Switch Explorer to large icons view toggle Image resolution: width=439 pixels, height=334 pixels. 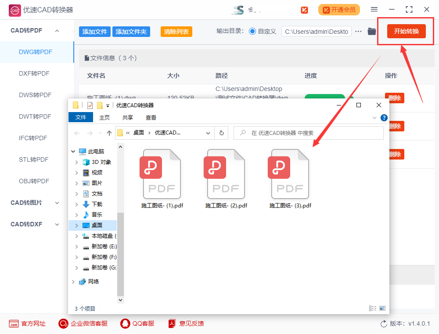[x=381, y=308]
